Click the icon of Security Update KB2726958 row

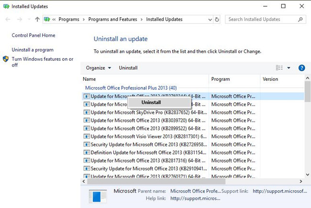(87, 144)
